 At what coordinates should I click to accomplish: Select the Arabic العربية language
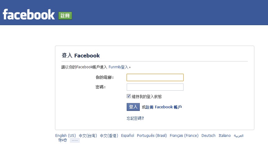click(x=238, y=136)
